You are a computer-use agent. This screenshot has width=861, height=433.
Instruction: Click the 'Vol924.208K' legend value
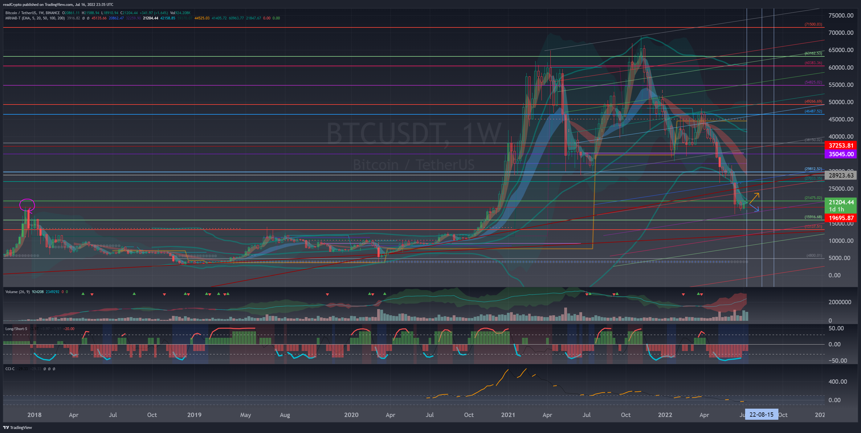[x=180, y=13]
